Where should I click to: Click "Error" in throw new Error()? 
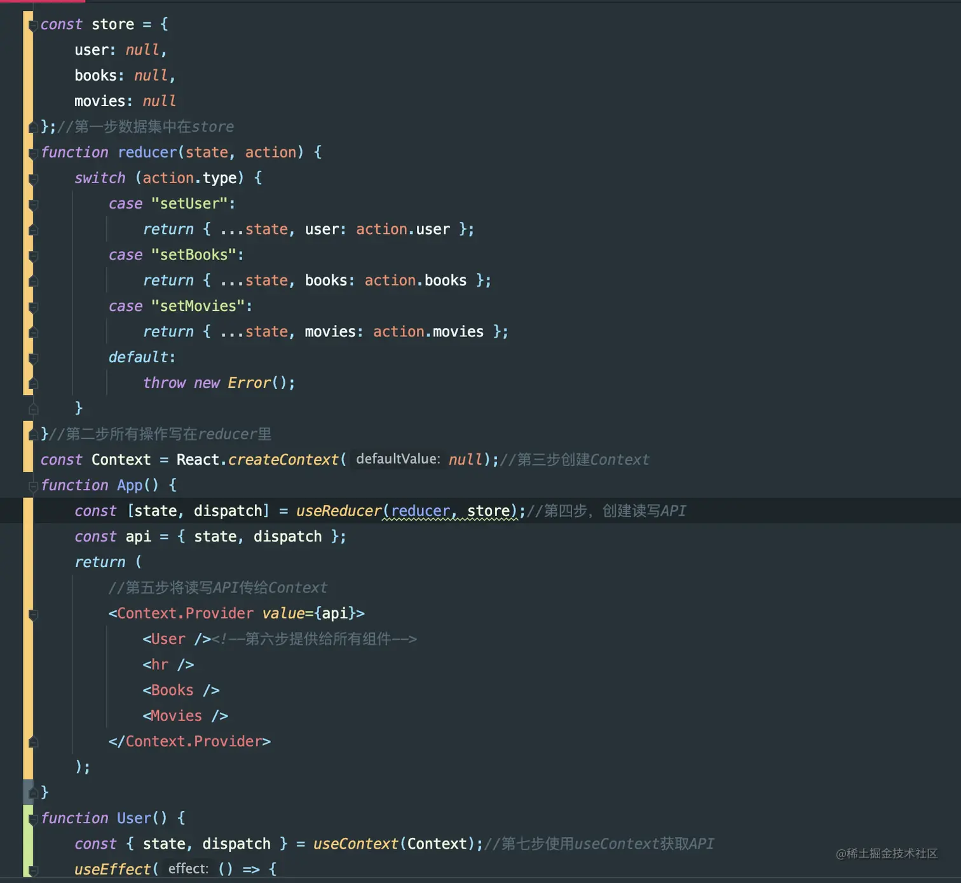(x=249, y=383)
